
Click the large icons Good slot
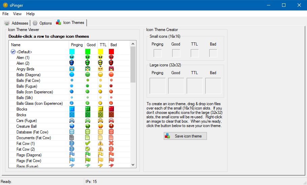click(x=176, y=86)
